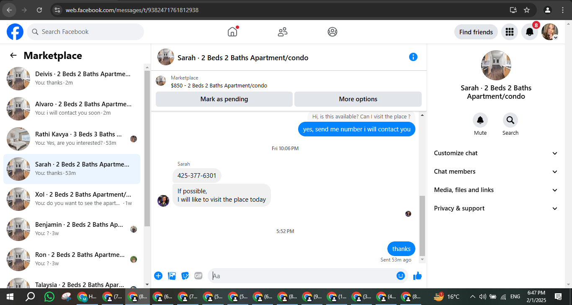This screenshot has width=572, height=305.
Task: Send a thumbs-up like
Action: (417, 276)
